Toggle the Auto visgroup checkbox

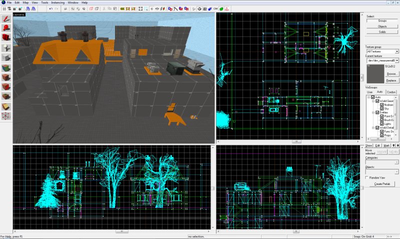coord(372,97)
